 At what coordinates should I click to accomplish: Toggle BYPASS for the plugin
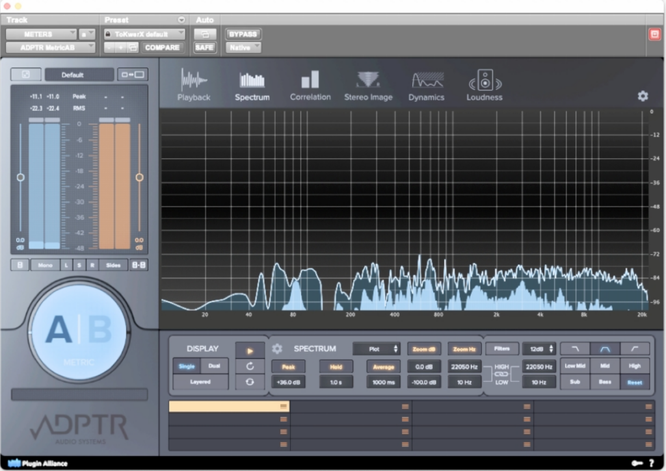click(x=242, y=34)
